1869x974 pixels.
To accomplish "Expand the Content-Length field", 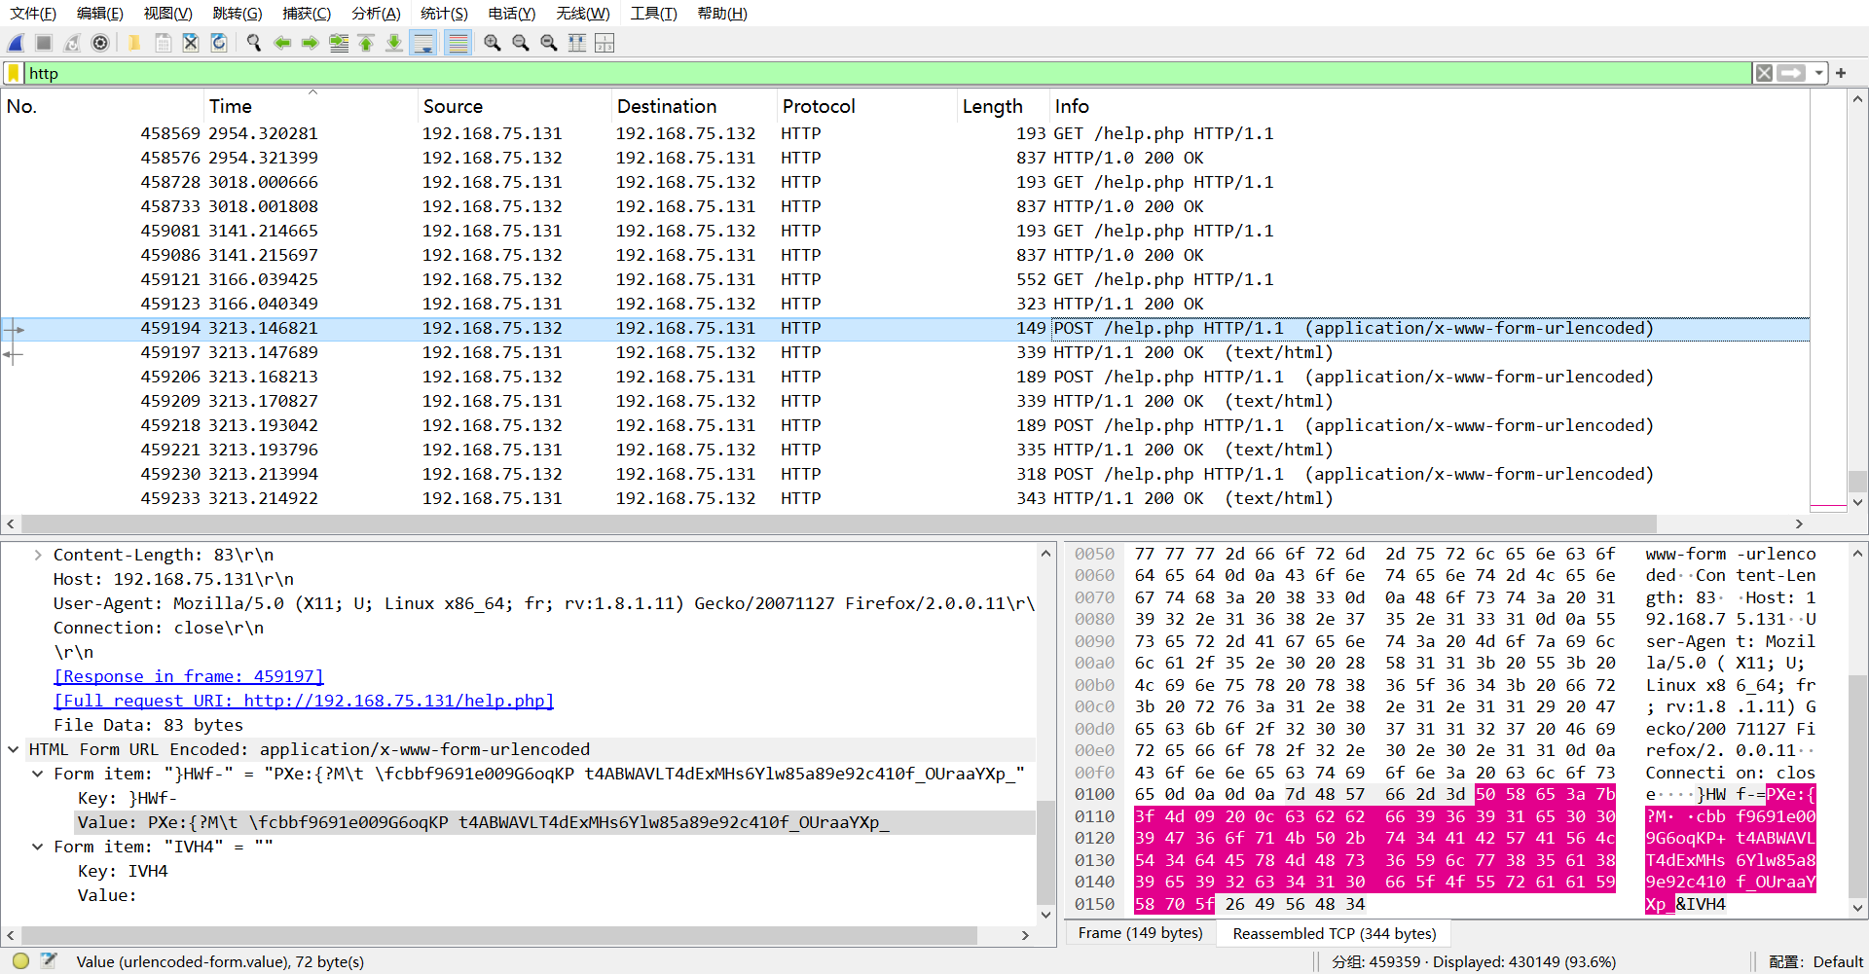I will click(x=38, y=555).
